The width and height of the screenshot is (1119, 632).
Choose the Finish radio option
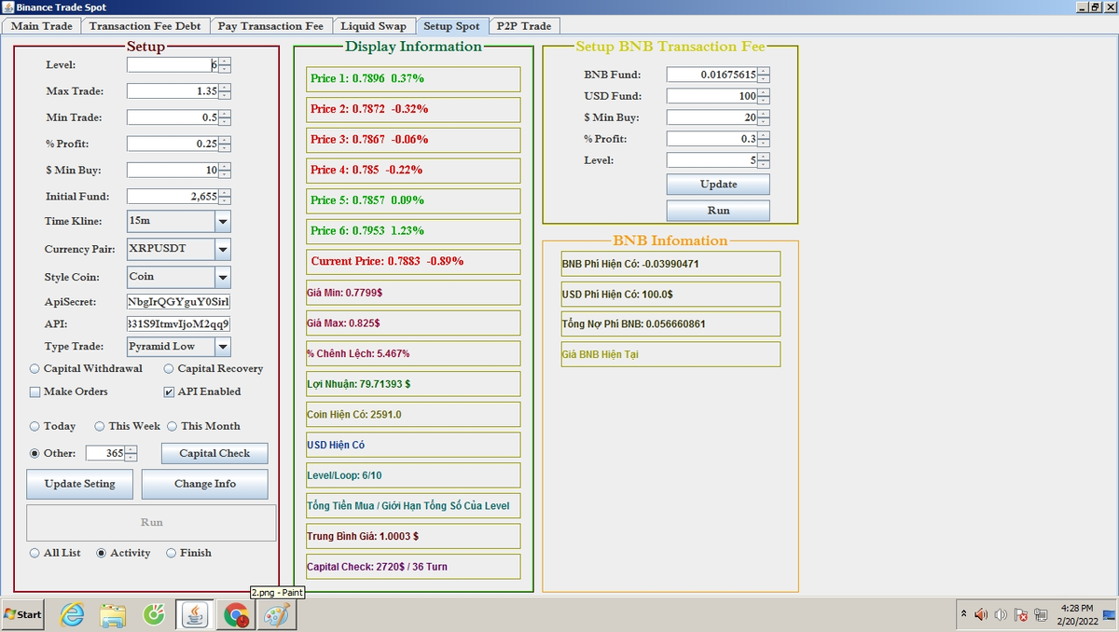pos(172,553)
